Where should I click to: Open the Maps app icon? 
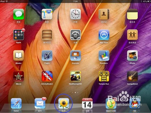[47, 14]
